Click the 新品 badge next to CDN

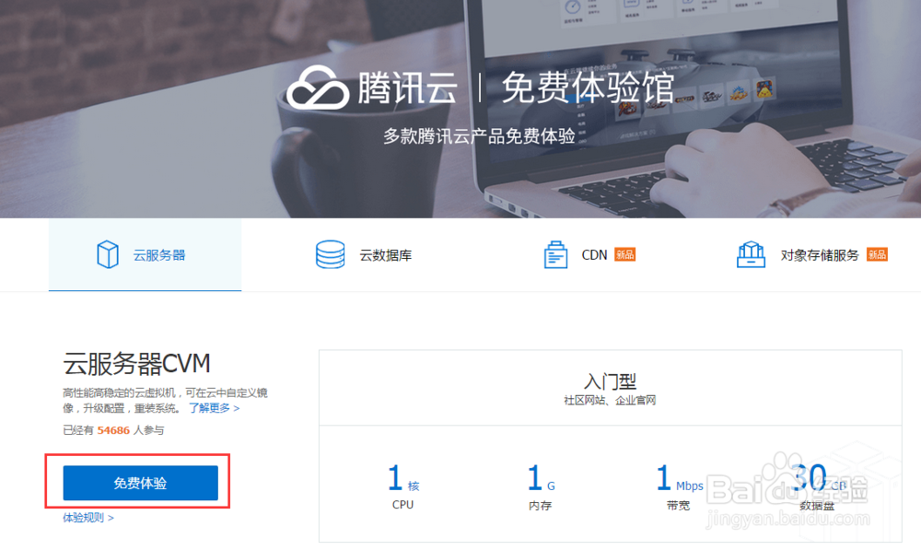point(625,254)
